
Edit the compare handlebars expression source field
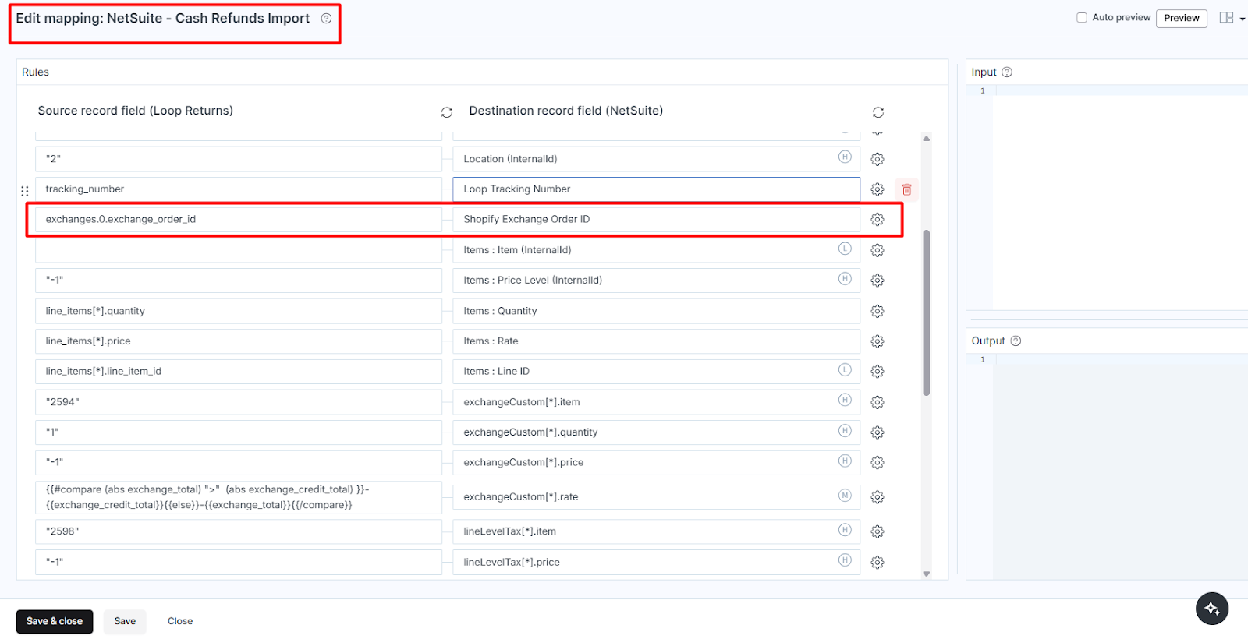click(239, 497)
